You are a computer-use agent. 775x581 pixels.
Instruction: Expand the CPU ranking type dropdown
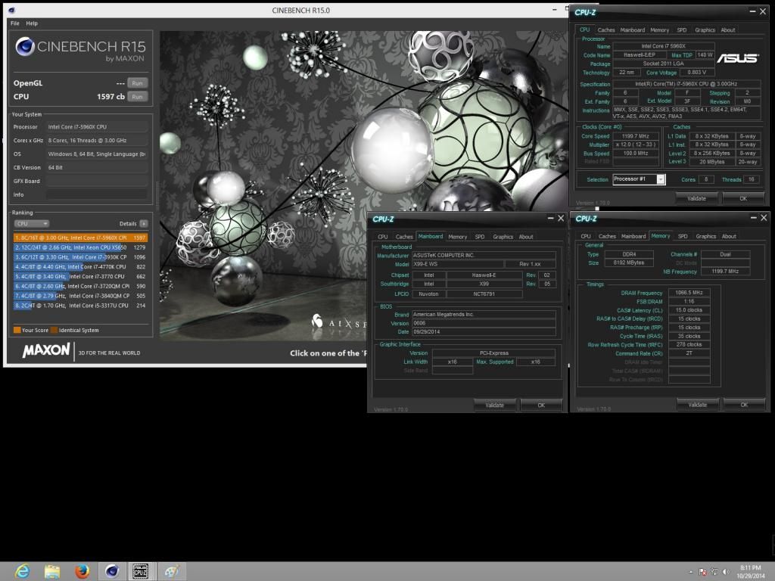[31, 224]
